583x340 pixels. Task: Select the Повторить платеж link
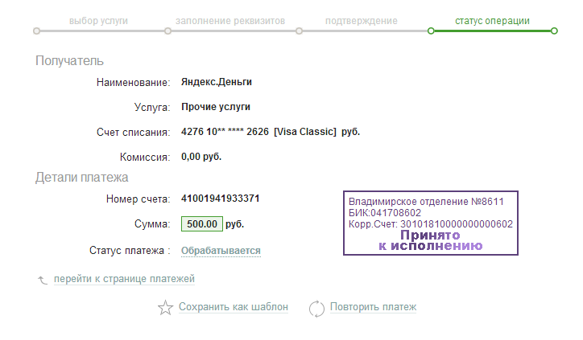pyautogui.click(x=374, y=307)
